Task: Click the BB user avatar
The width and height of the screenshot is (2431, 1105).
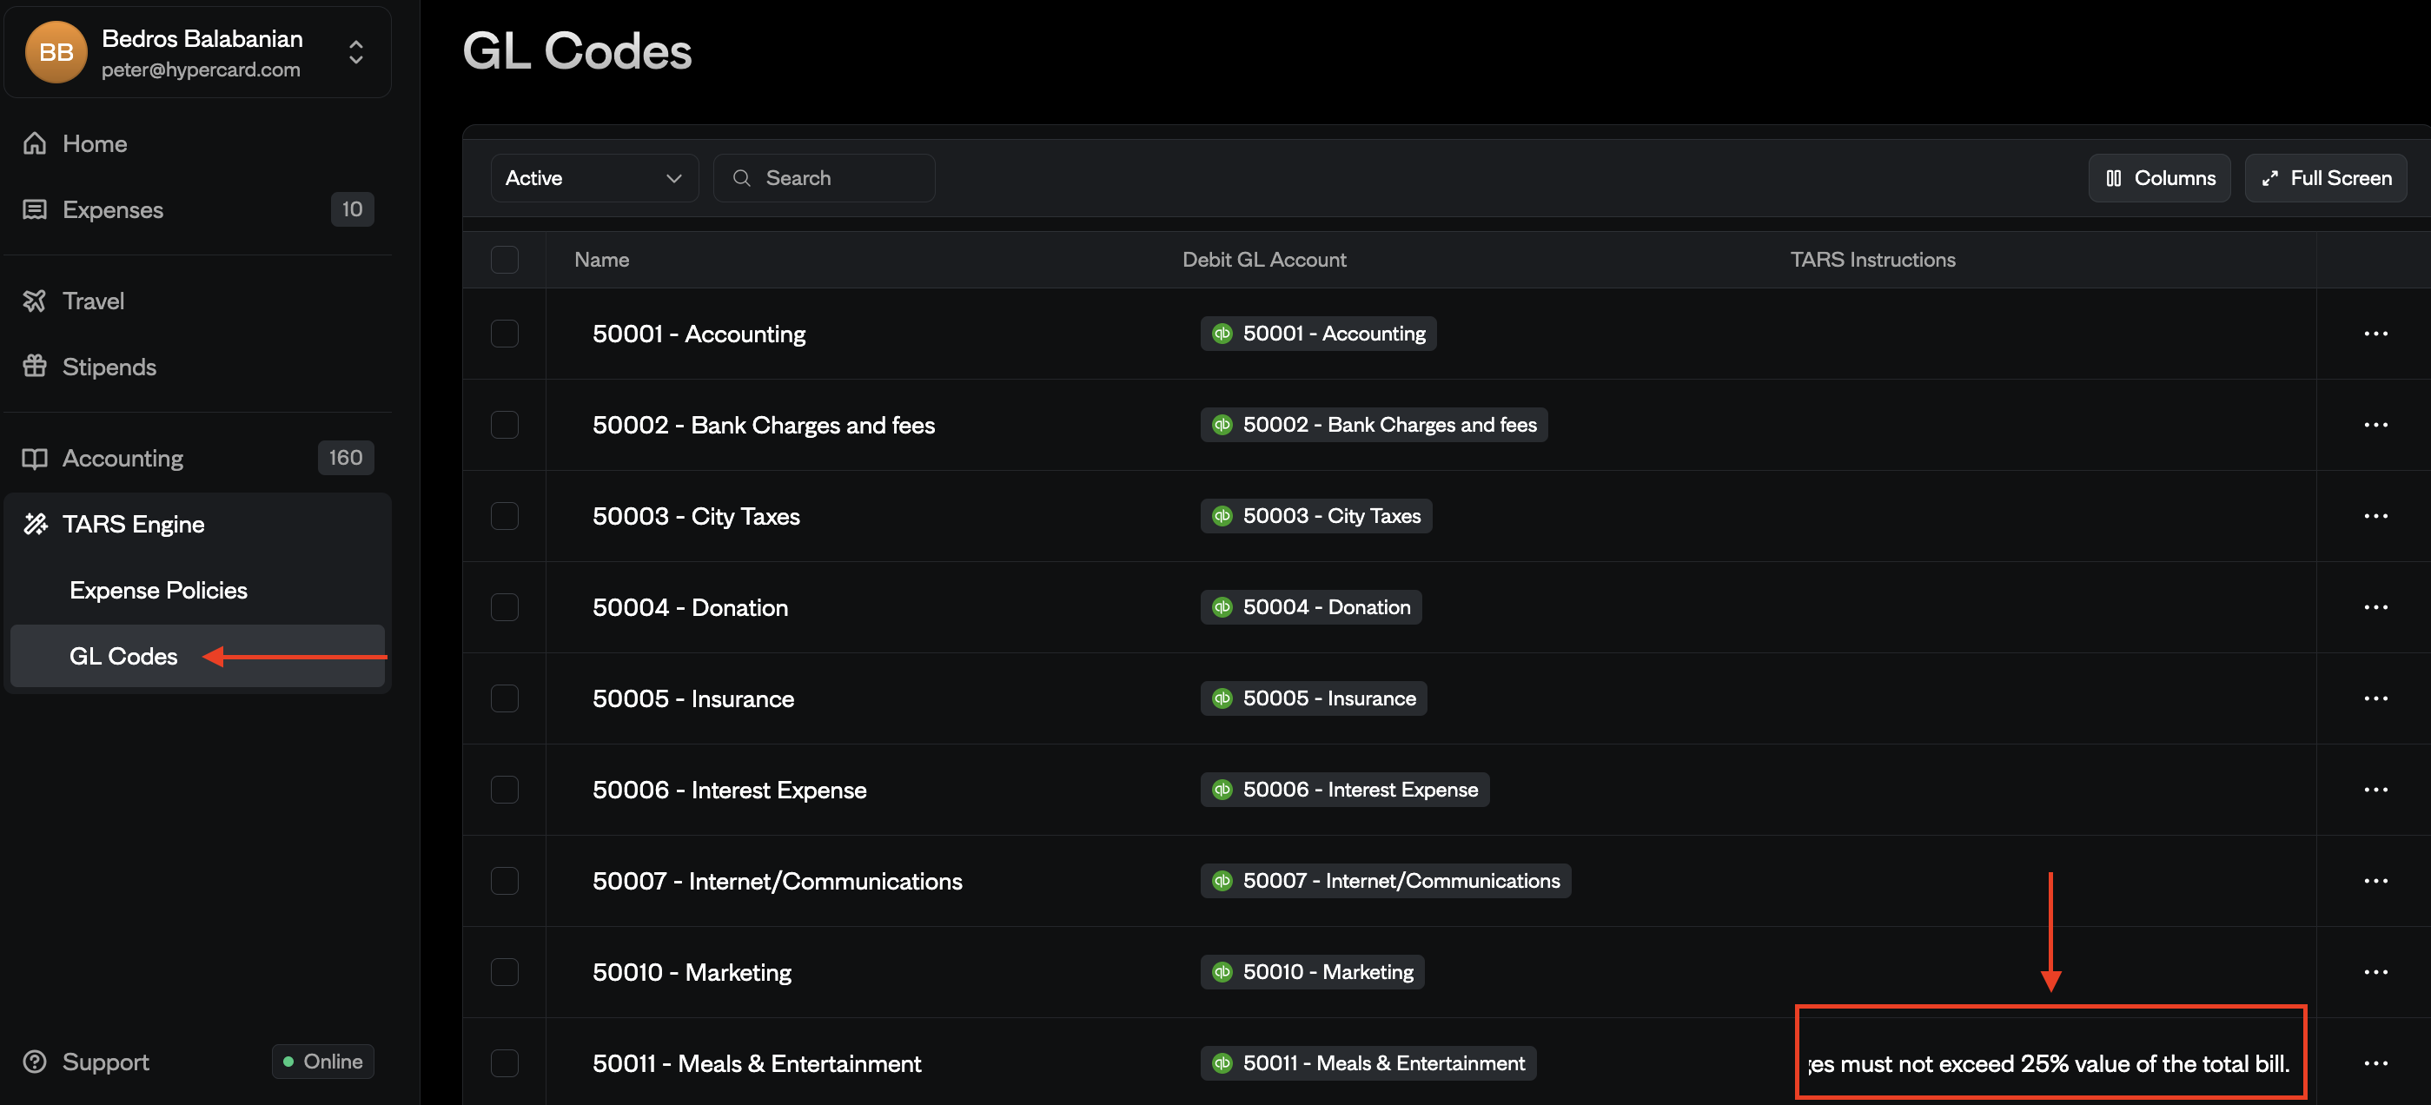Action: pos(56,52)
